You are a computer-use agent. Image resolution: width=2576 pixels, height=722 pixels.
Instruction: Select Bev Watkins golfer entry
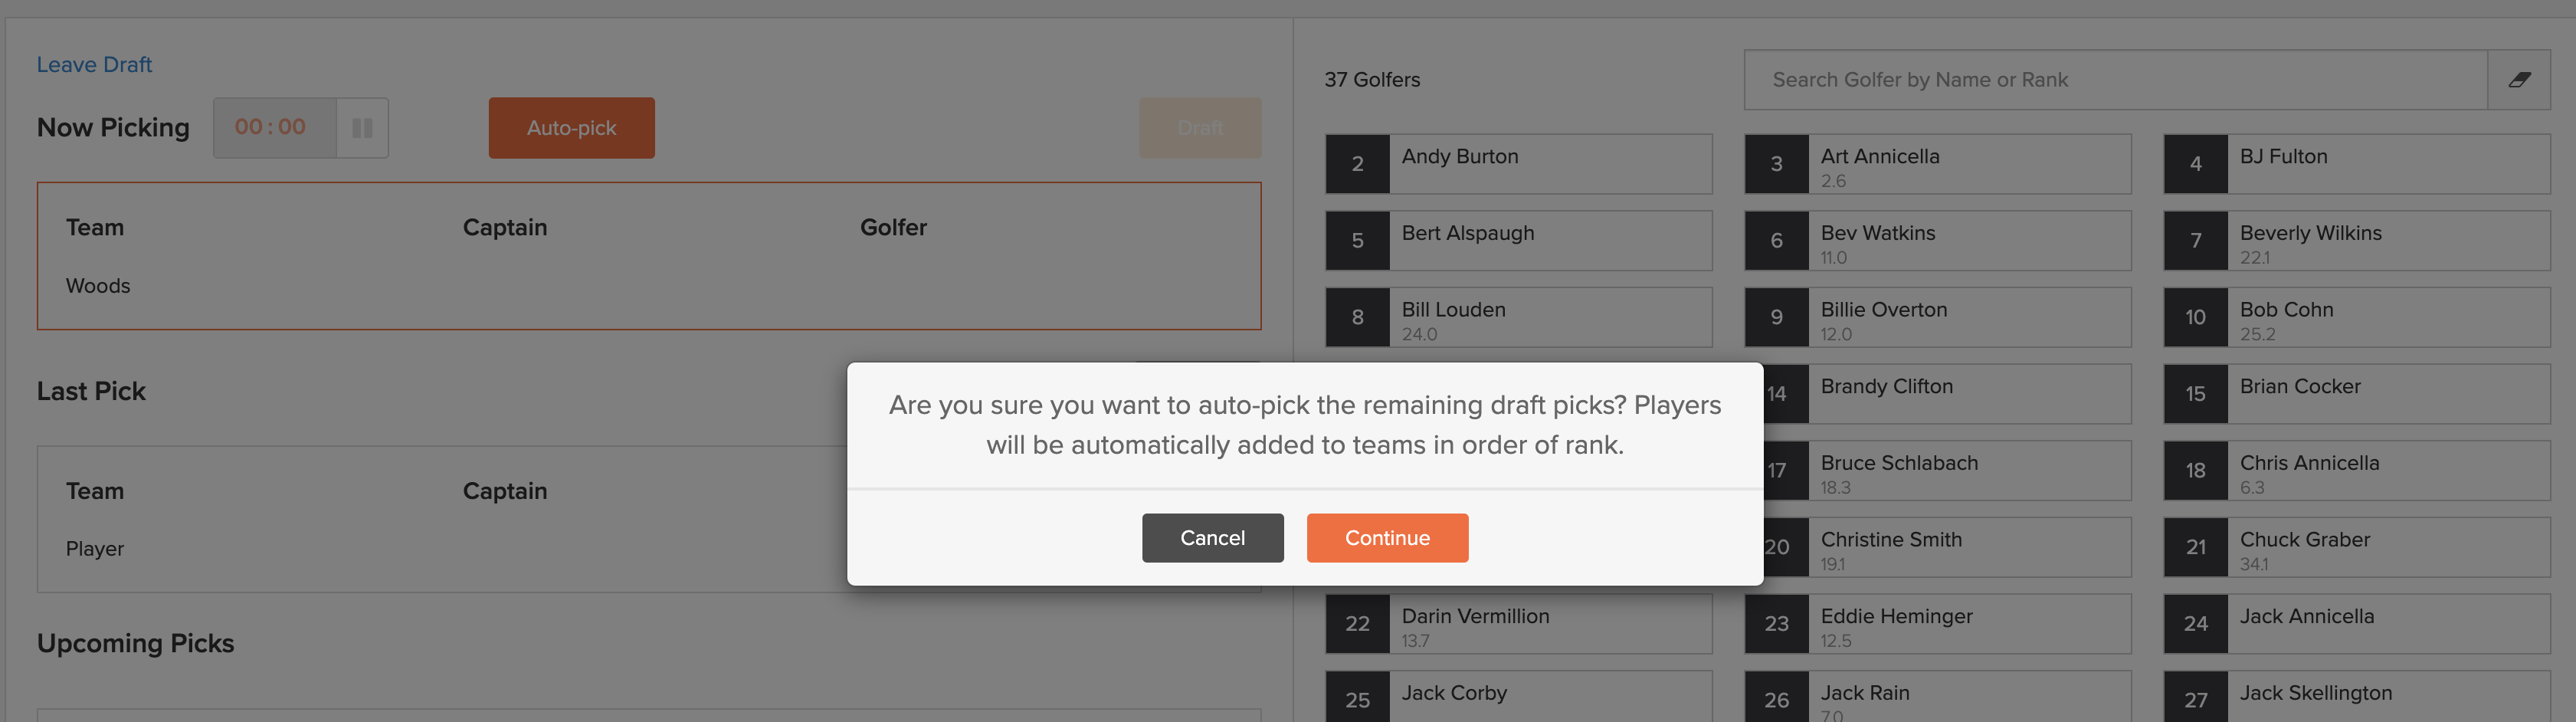click(x=1937, y=241)
